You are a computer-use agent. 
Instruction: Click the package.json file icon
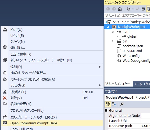[119, 46]
